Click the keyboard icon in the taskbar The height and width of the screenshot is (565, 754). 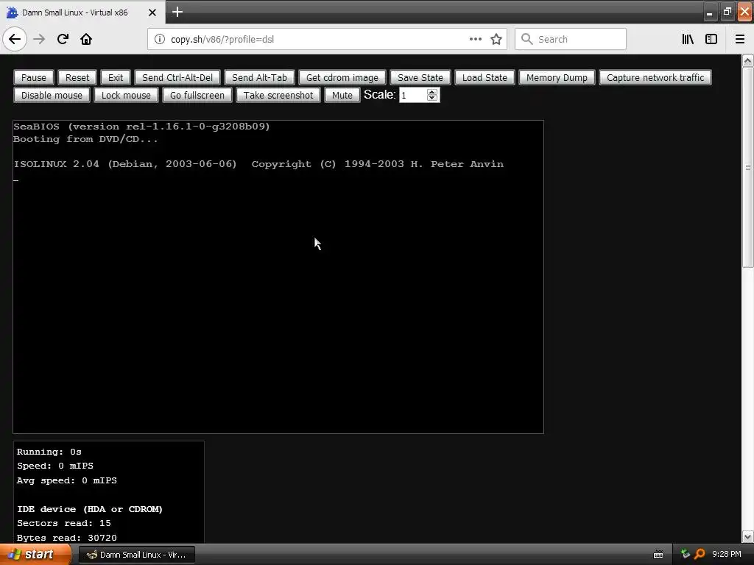pyautogui.click(x=658, y=555)
